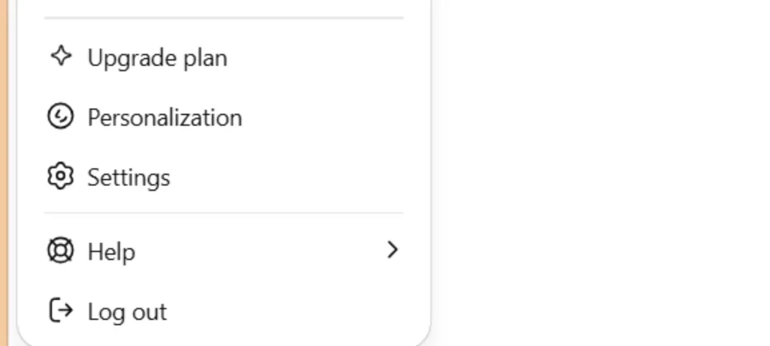Open Settings via its text label
Viewport: 770px width, 346px height.
point(129,178)
